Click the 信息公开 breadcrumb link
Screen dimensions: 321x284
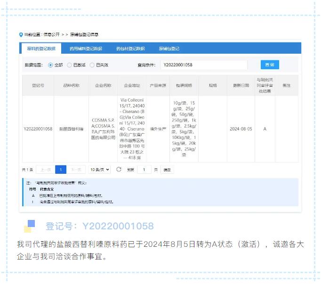click(x=52, y=34)
